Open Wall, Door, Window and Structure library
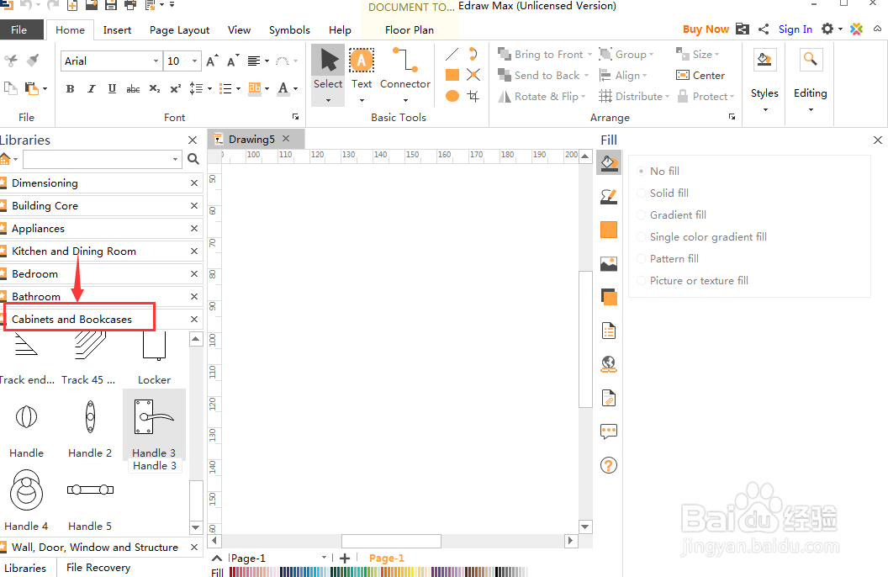Image resolution: width=888 pixels, height=577 pixels. click(x=94, y=548)
